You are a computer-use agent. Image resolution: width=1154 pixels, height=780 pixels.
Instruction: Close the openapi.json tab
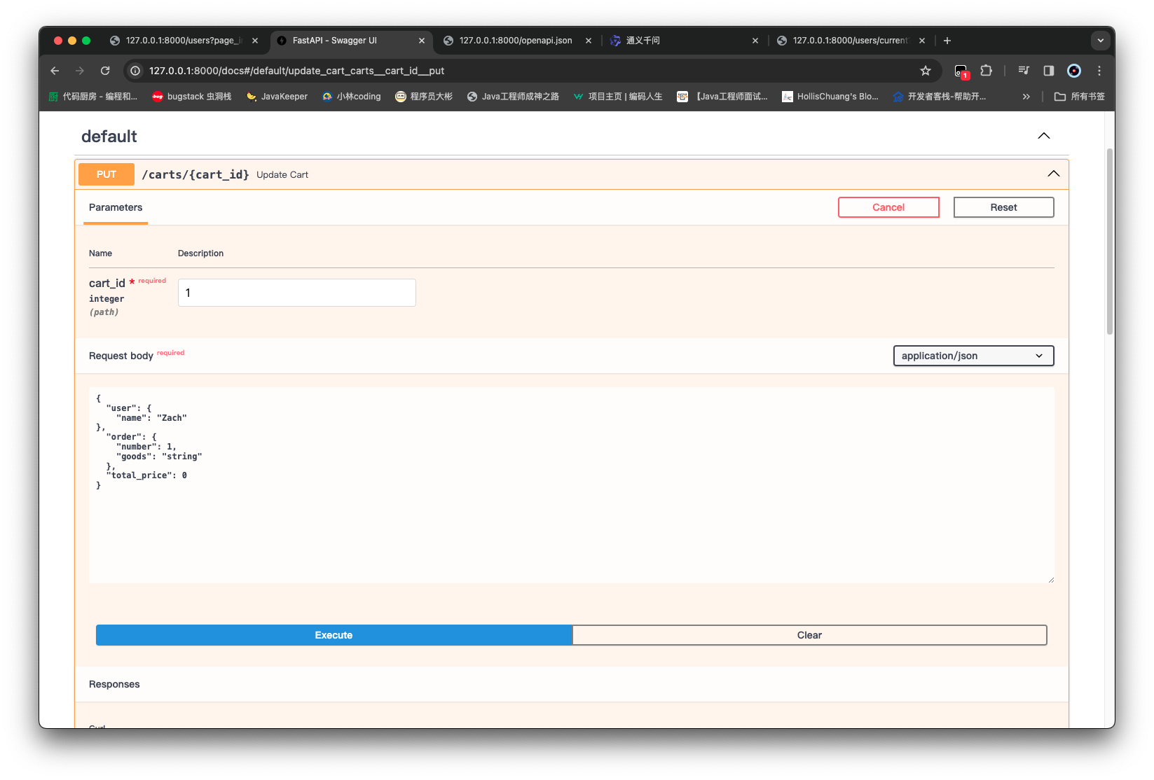coord(589,41)
